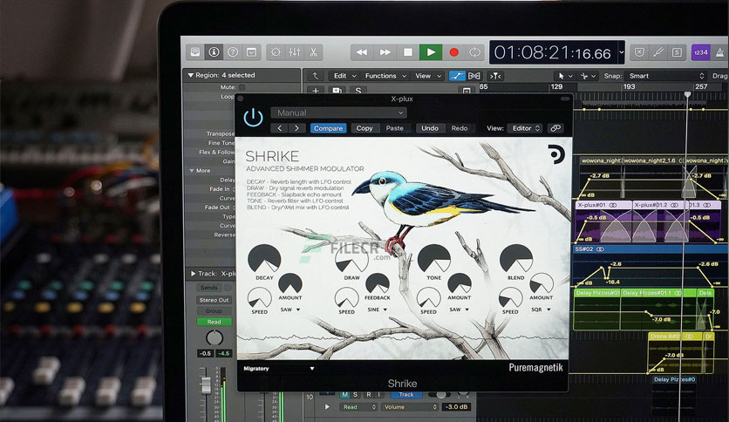Record-enable track 10 with R button
This screenshot has height=422, width=729.
click(369, 395)
